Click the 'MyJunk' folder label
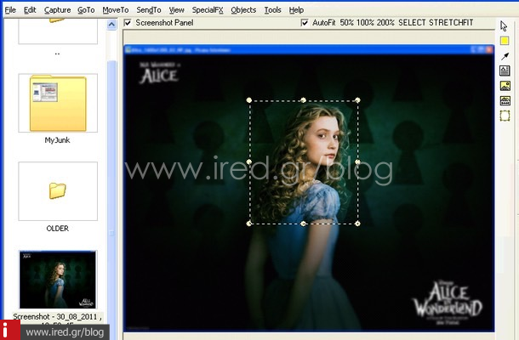 57,140
